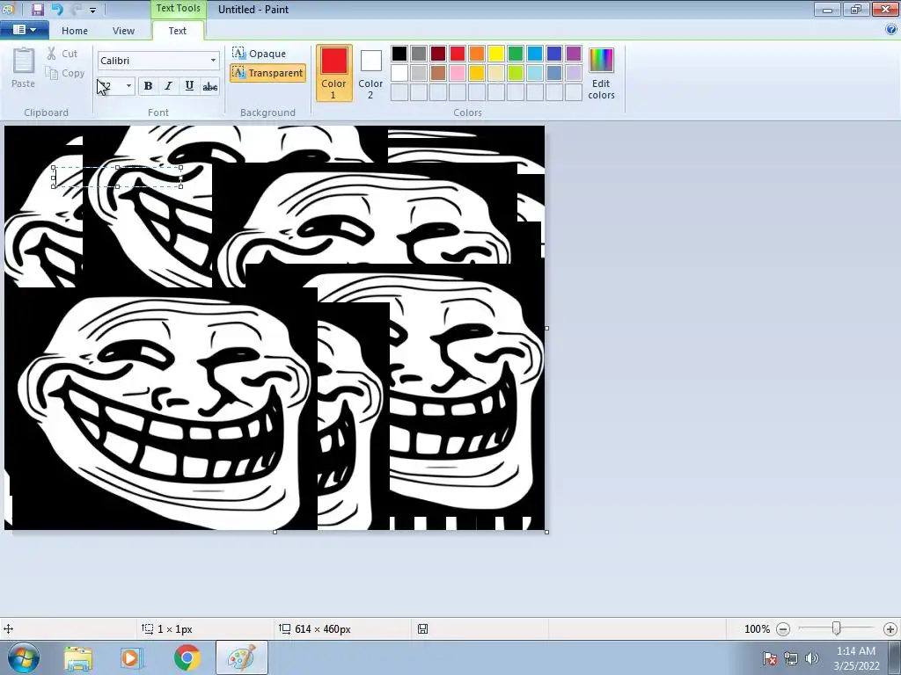Pick the indigo blue color swatch
The image size is (901, 675).
pyautogui.click(x=554, y=54)
